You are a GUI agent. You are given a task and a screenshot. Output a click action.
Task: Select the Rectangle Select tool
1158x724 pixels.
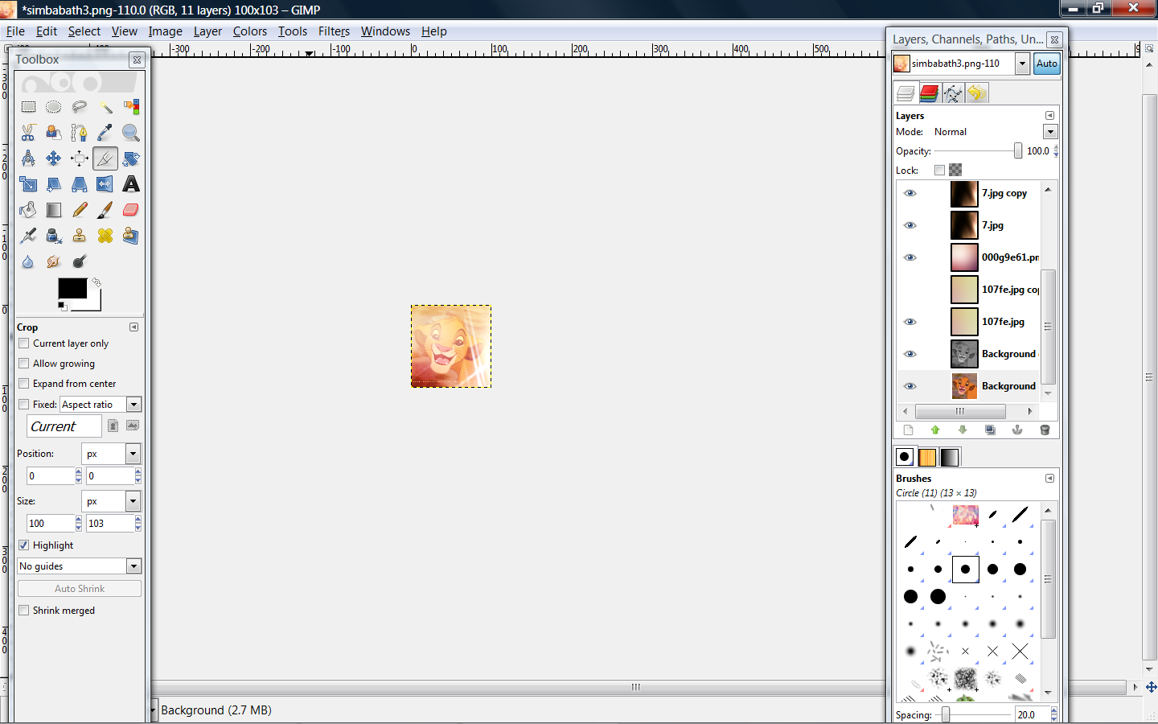28,107
